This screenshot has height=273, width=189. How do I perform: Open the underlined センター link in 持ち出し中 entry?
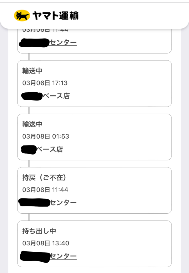click(63, 256)
